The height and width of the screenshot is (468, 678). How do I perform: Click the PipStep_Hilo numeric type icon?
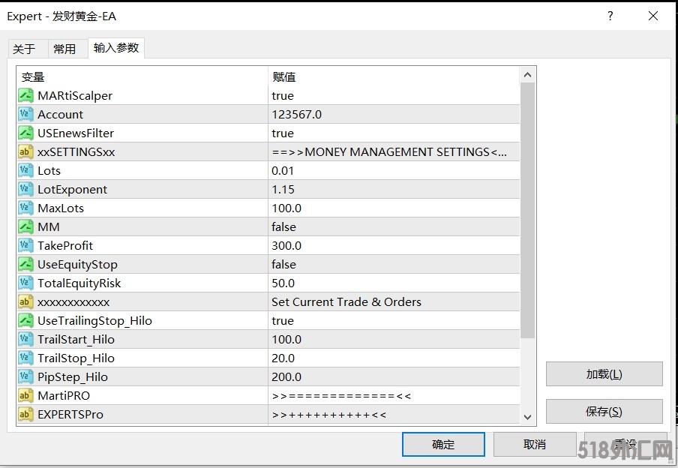[x=25, y=376]
